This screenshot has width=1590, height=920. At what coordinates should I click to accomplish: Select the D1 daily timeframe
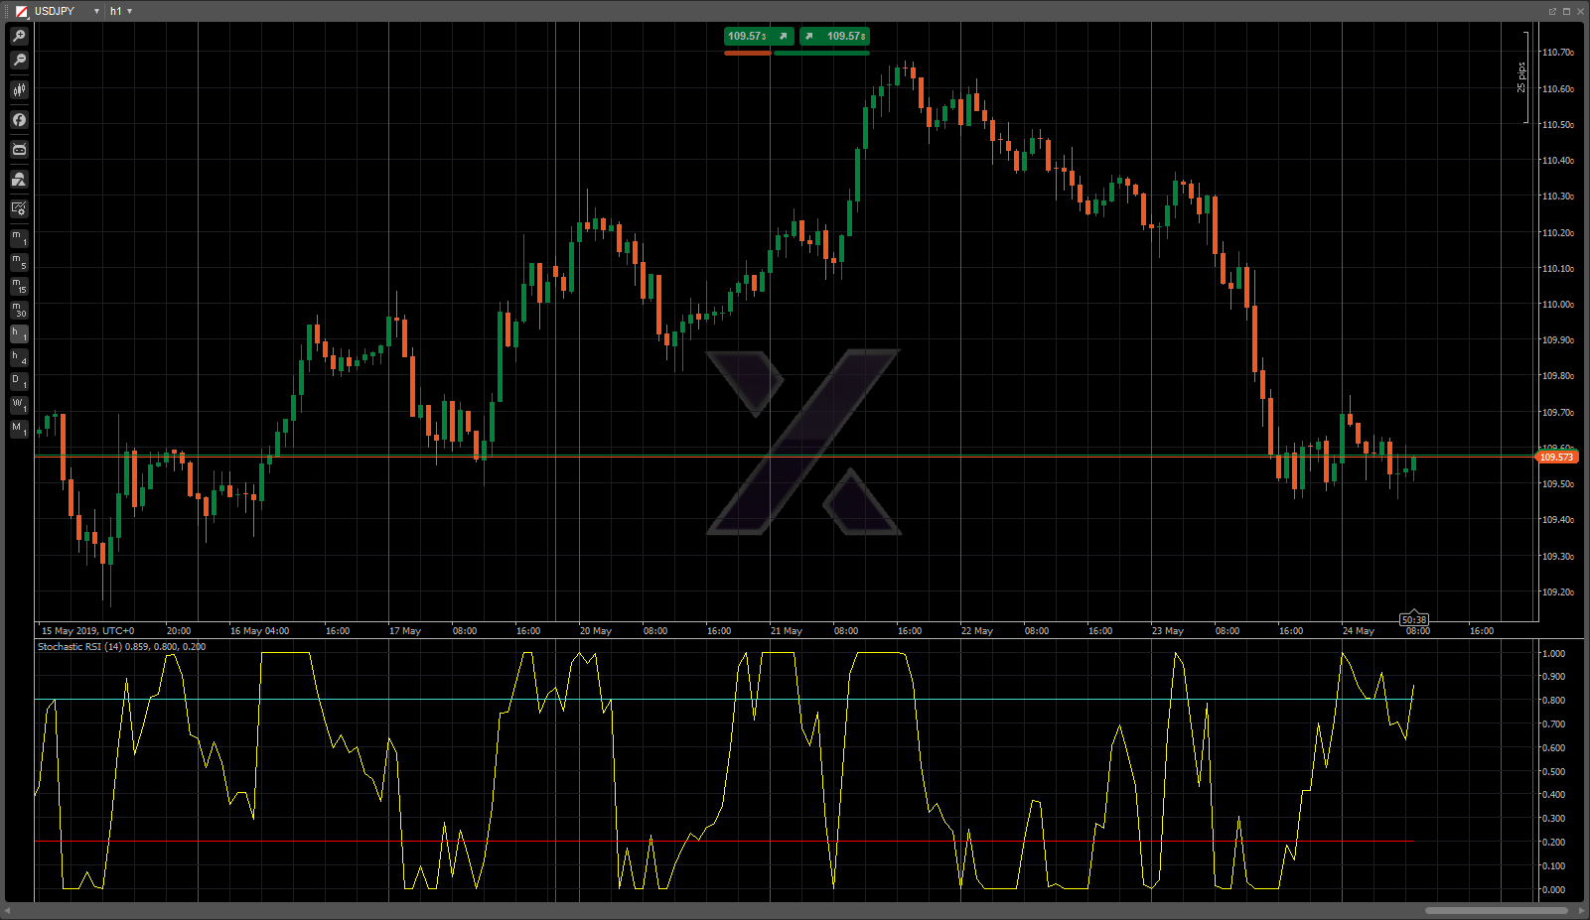point(19,382)
